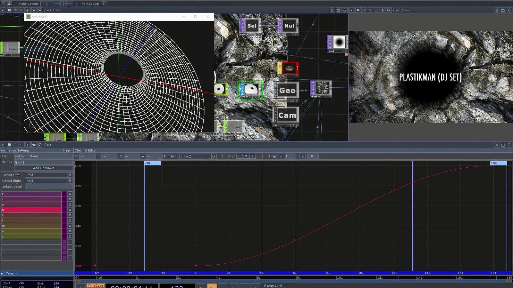Toggle the display box for channel c

[x=64, y=236]
